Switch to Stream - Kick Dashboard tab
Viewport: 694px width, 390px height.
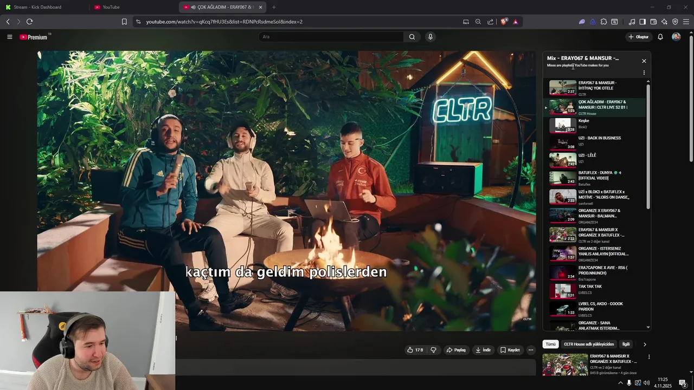44,7
